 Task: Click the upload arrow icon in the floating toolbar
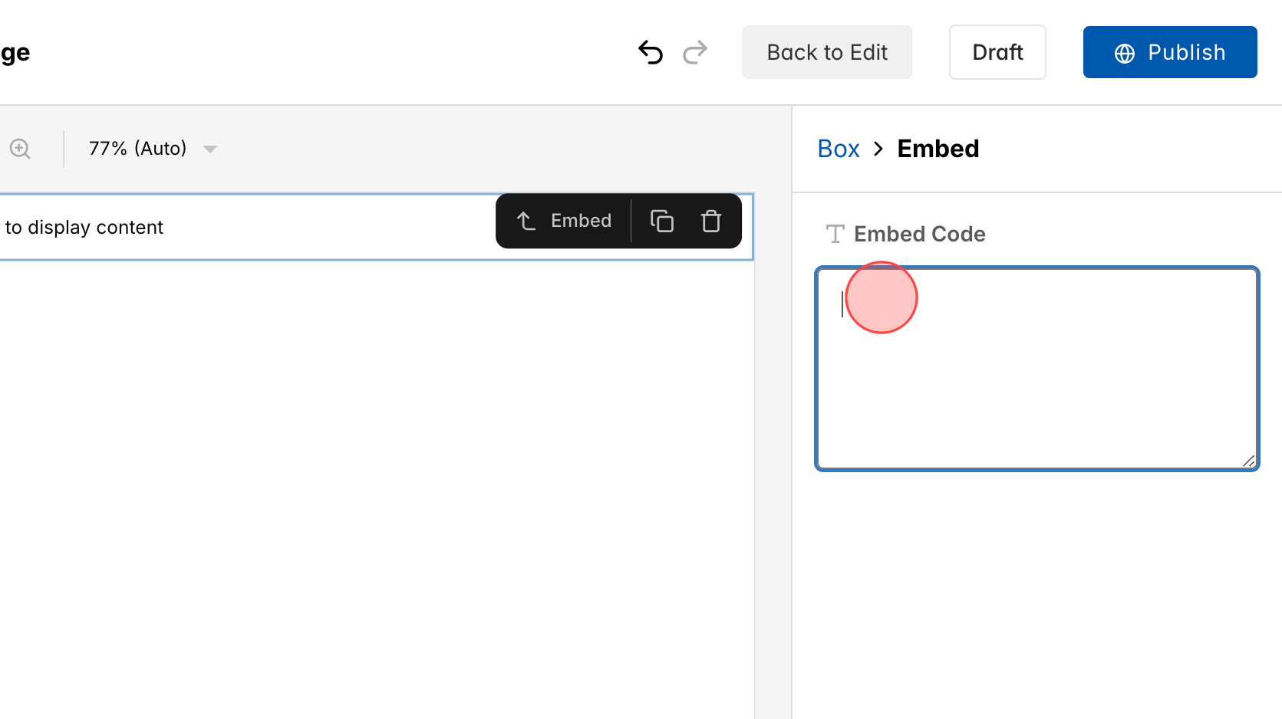click(x=525, y=221)
